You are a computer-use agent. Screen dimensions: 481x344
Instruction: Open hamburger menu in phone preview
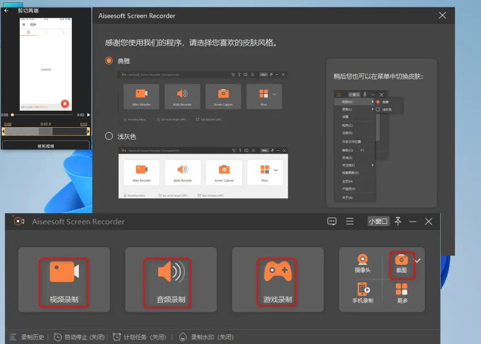tap(24, 24)
